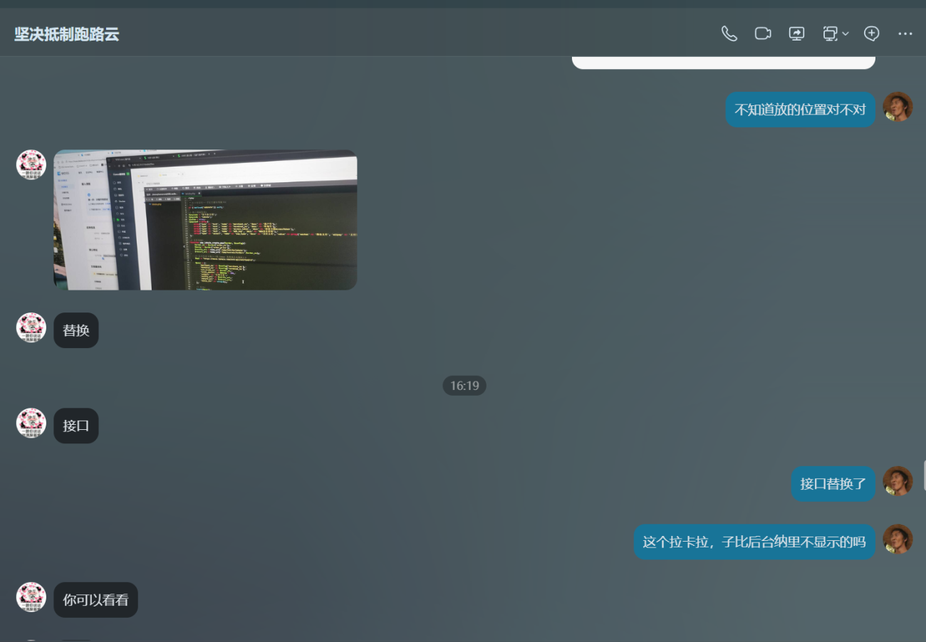Open the code editor photo thumbnail
The image size is (926, 642).
point(205,219)
